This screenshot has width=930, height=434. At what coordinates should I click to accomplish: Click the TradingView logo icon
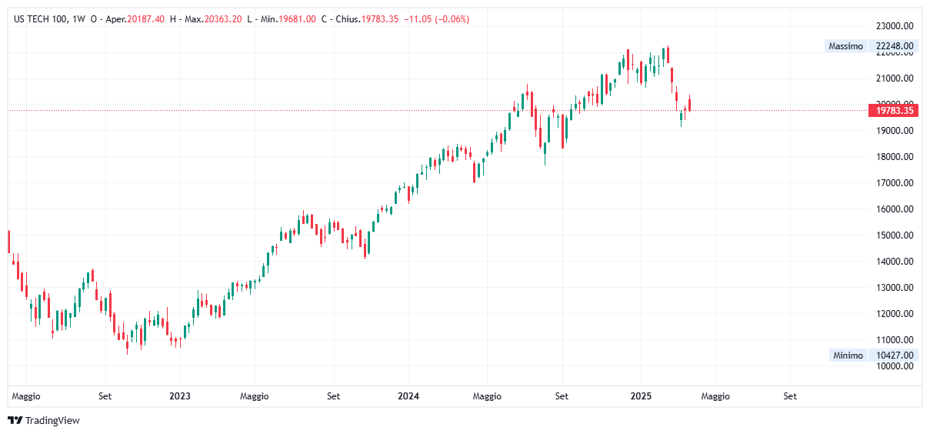pos(15,420)
